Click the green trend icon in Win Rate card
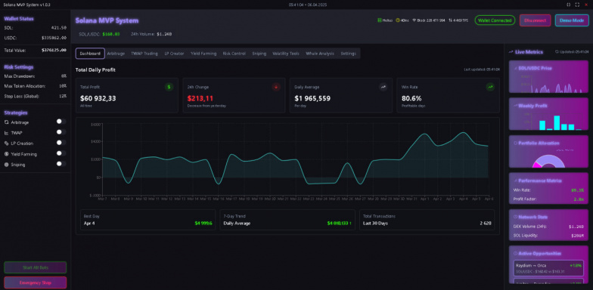This screenshot has width=593, height=290. (x=490, y=87)
